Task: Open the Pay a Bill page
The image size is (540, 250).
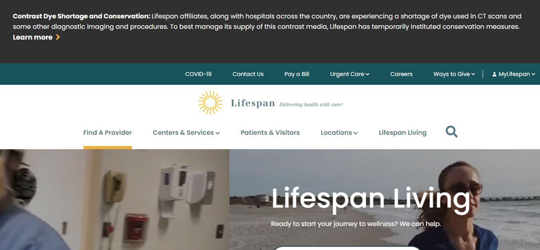Action: tap(297, 74)
